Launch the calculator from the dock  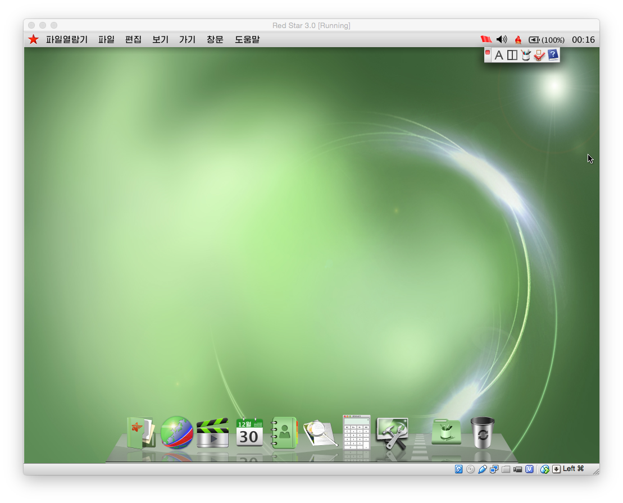tap(357, 432)
